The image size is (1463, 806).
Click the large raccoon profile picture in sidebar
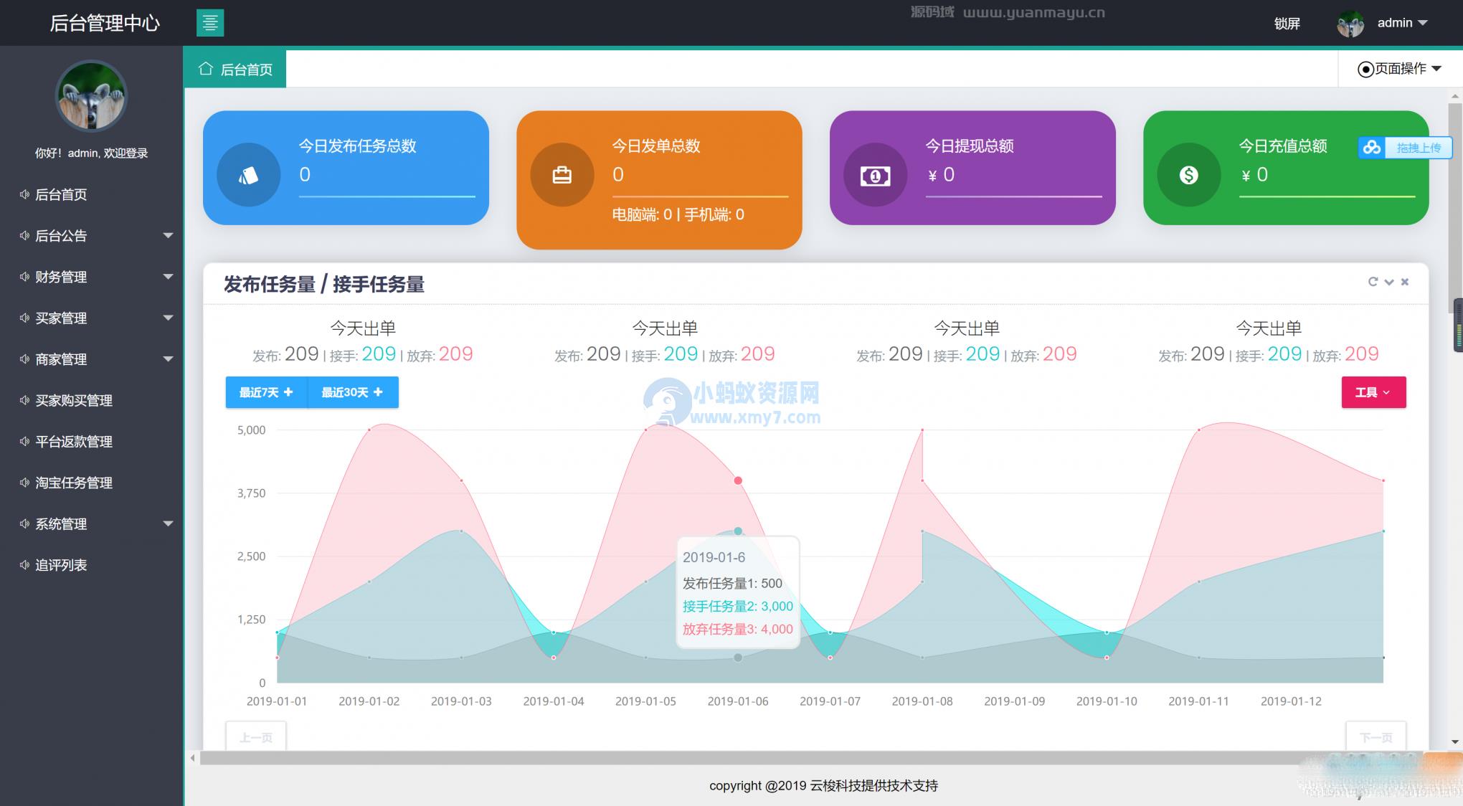[x=91, y=95]
